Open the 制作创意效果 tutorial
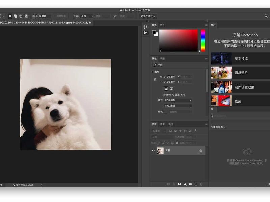Viewport: 270px width, 202px height. pos(240,87)
